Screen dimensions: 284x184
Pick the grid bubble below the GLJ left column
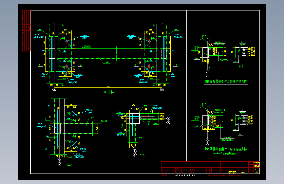click(54, 89)
